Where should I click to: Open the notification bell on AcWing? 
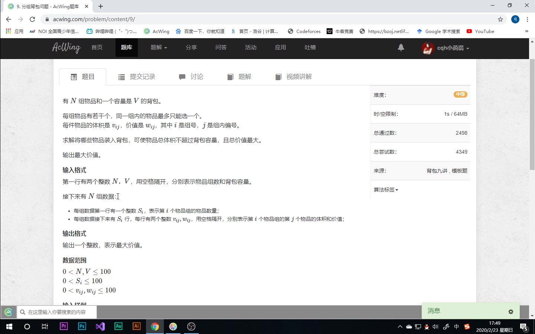pyautogui.click(x=401, y=48)
